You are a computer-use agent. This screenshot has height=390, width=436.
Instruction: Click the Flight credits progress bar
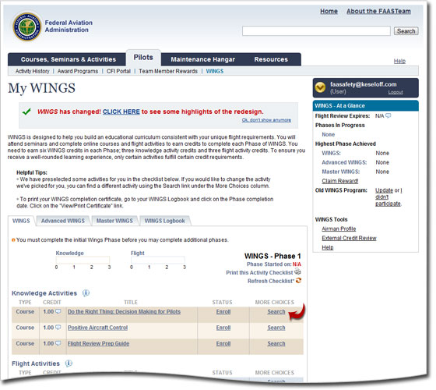[x=157, y=261]
